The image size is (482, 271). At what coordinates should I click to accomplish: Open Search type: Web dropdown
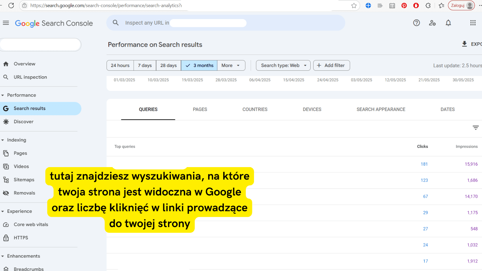coord(283,65)
